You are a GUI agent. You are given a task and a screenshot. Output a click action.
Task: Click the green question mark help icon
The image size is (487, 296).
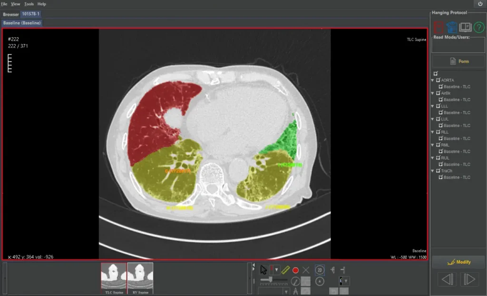(x=479, y=28)
